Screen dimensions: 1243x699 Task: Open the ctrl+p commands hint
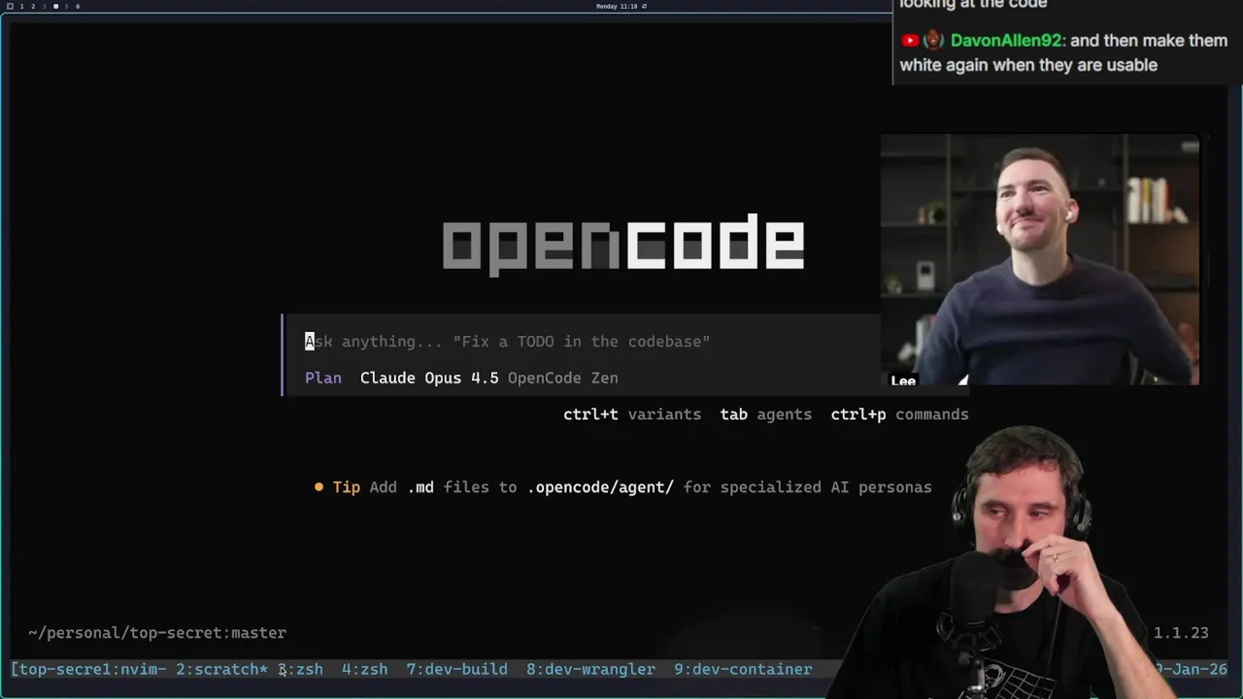(900, 415)
